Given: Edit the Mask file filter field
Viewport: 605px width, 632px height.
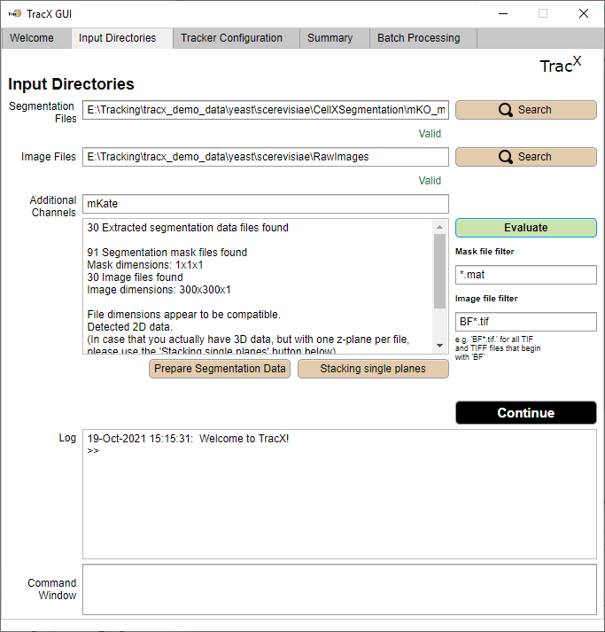Looking at the screenshot, I should 525,275.
